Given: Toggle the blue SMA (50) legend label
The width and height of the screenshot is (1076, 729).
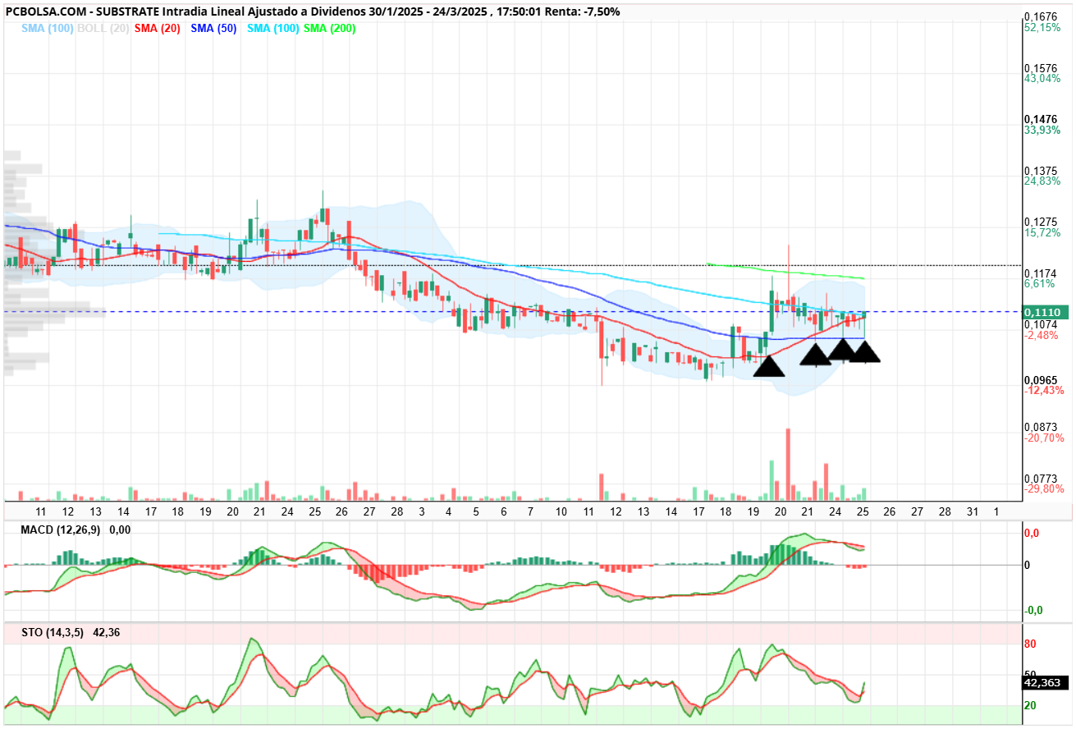Looking at the screenshot, I should coord(216,28).
